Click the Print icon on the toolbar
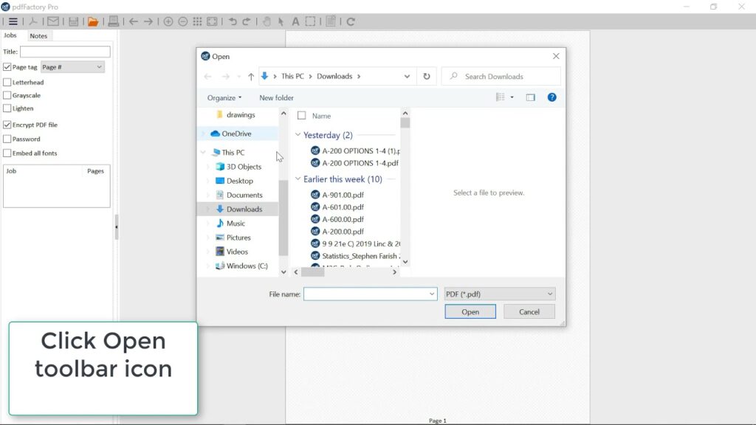 [x=111, y=21]
